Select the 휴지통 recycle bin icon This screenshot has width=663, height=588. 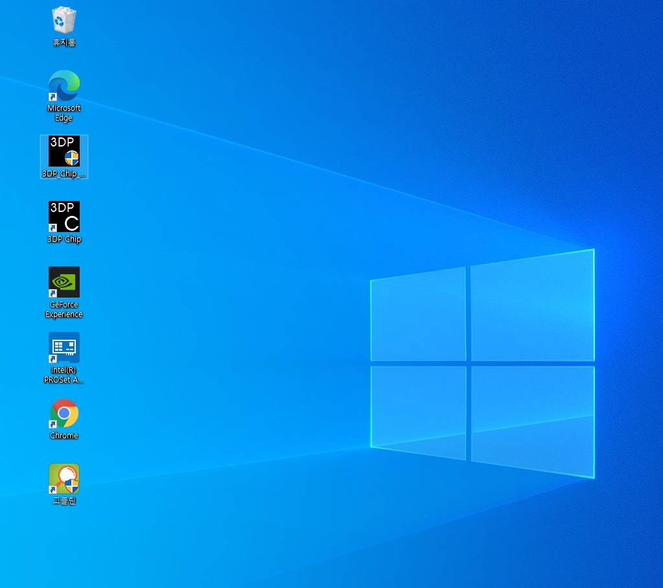tap(64, 20)
